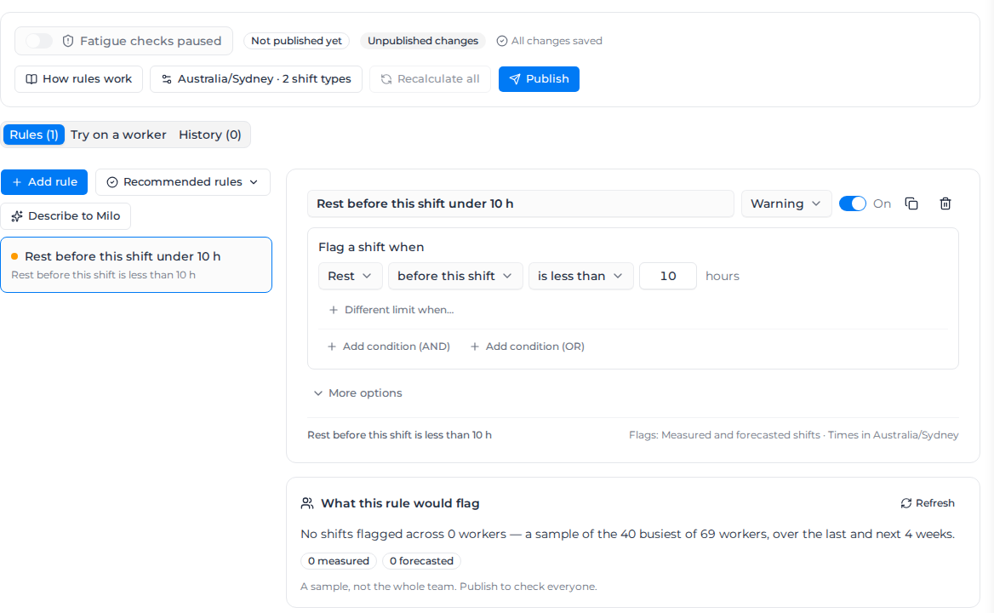Click the Add rule button
Viewport: 994px width, 613px height.
pyautogui.click(x=44, y=182)
